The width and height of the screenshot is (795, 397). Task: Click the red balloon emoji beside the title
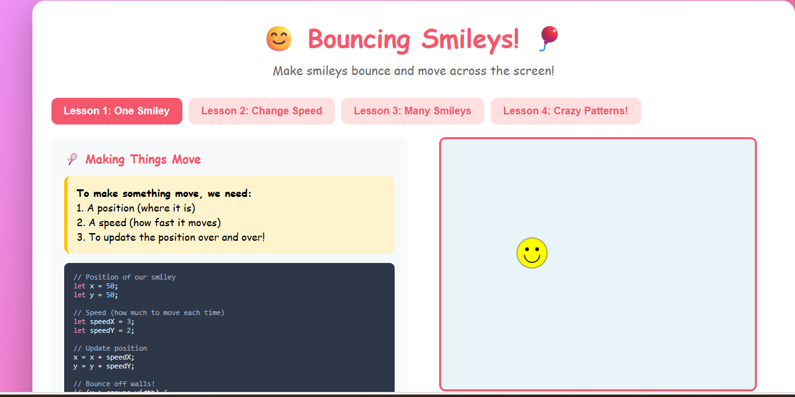(x=548, y=39)
